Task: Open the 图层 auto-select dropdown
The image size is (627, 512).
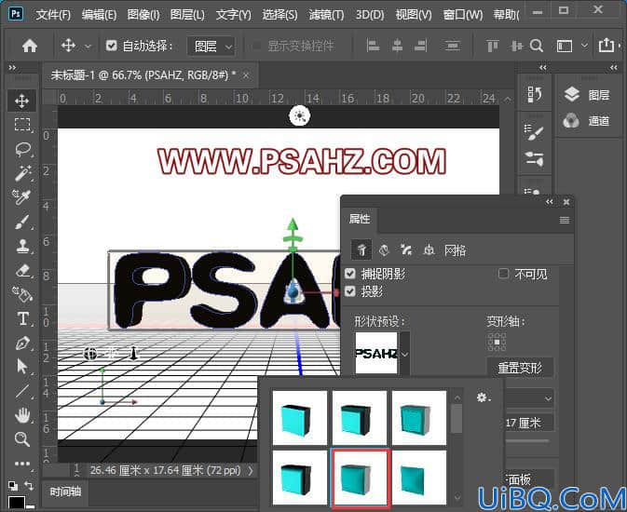Action: pos(211,47)
